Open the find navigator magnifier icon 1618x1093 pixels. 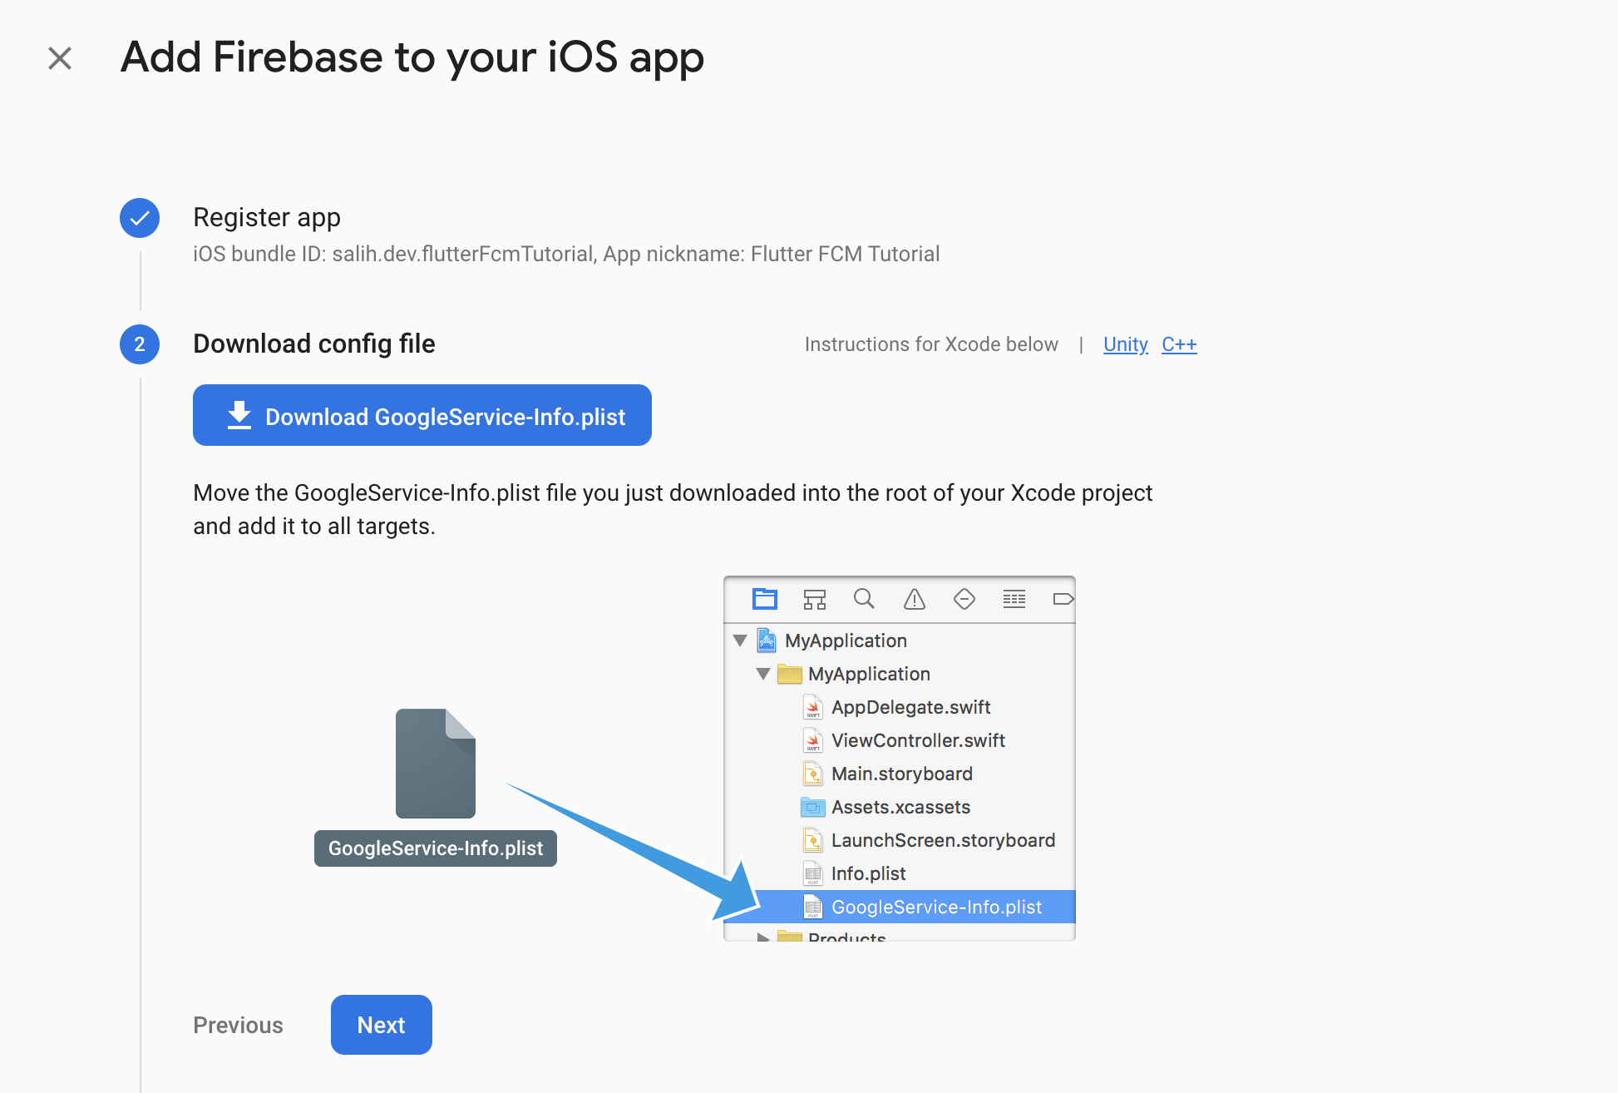pos(864,599)
